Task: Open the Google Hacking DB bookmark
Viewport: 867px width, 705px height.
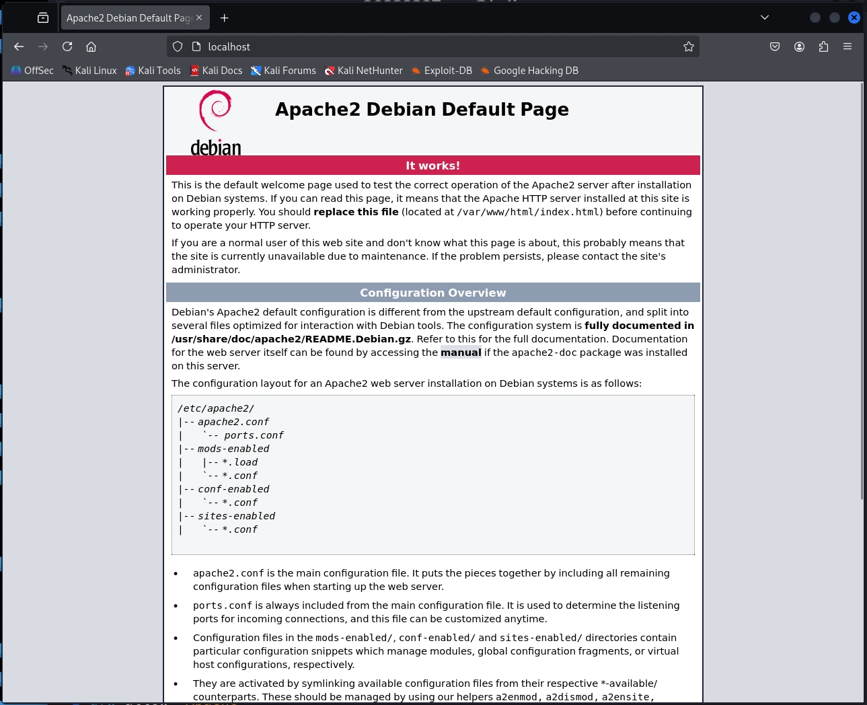Action: (x=529, y=71)
